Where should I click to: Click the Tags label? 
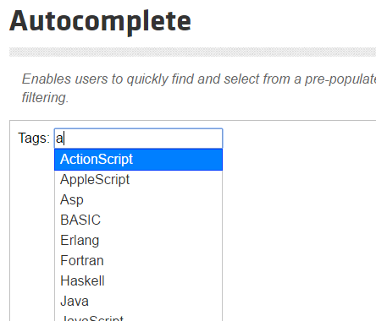(34, 139)
